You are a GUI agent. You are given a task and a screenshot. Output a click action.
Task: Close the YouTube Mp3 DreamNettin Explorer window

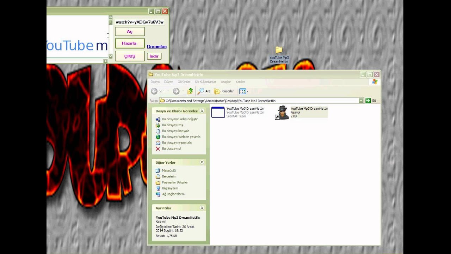tap(377, 74)
